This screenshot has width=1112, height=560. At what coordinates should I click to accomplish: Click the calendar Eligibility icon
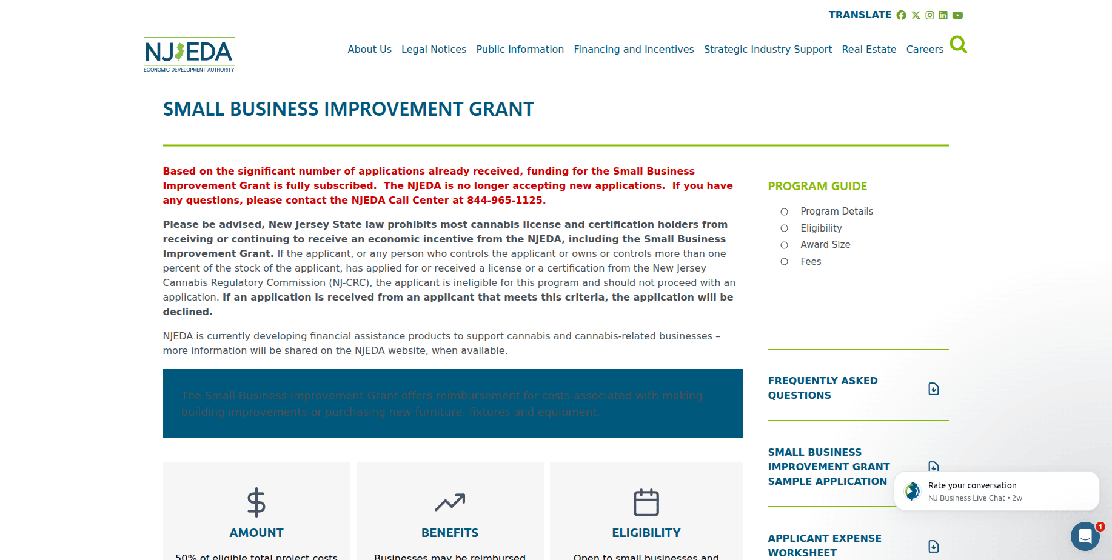646,502
